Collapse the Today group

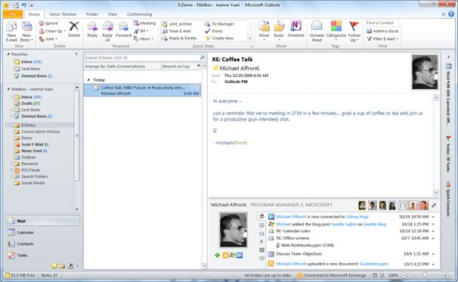(88, 80)
